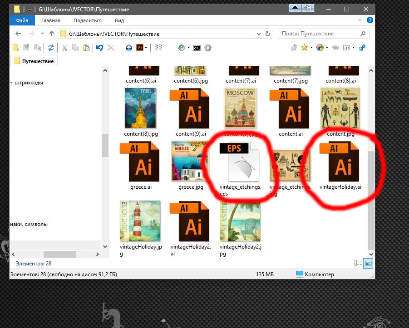Click the Поиск: Путешествие search box

click(324, 34)
